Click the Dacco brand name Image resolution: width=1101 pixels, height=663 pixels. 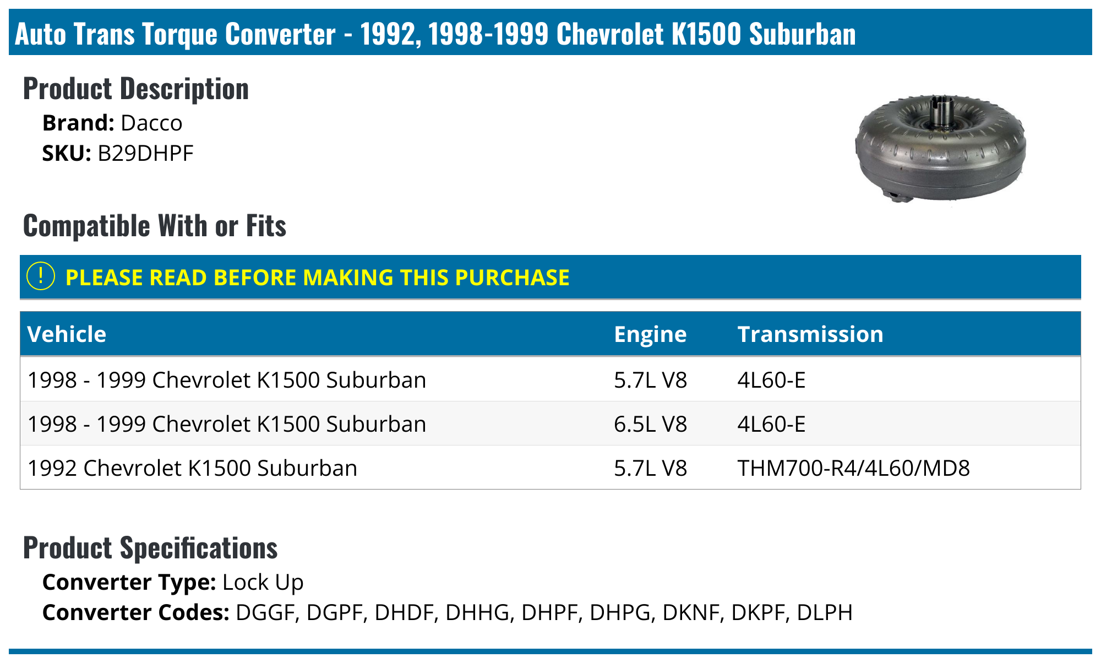pyautogui.click(x=151, y=123)
